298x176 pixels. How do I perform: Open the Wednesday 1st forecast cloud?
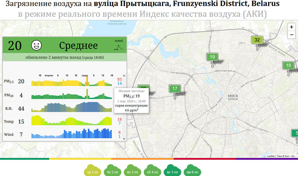[x=92, y=170]
